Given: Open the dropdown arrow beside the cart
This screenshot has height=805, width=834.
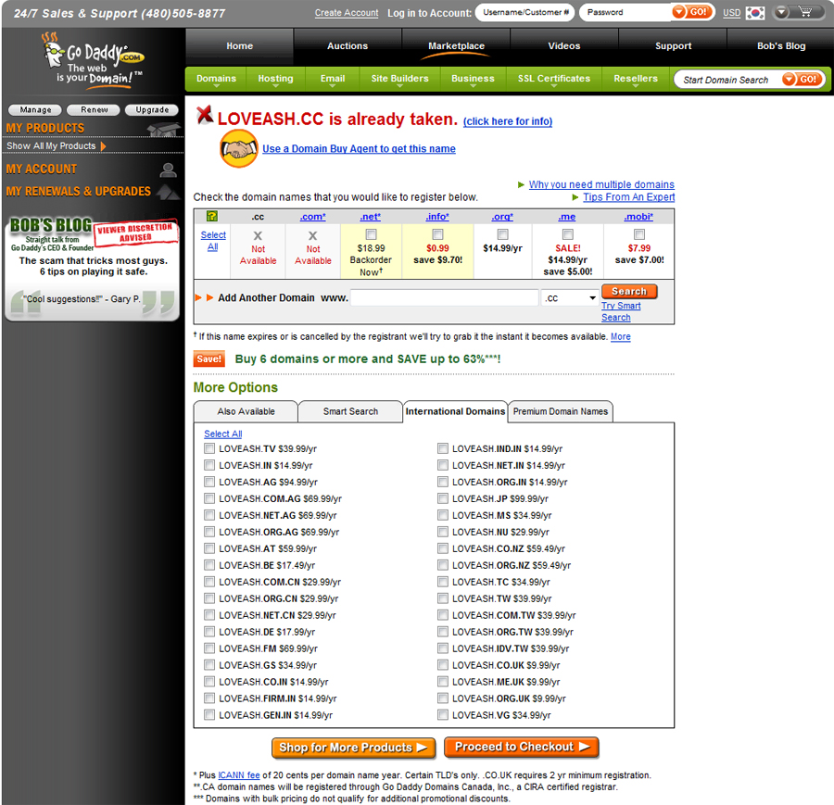Looking at the screenshot, I should [781, 12].
